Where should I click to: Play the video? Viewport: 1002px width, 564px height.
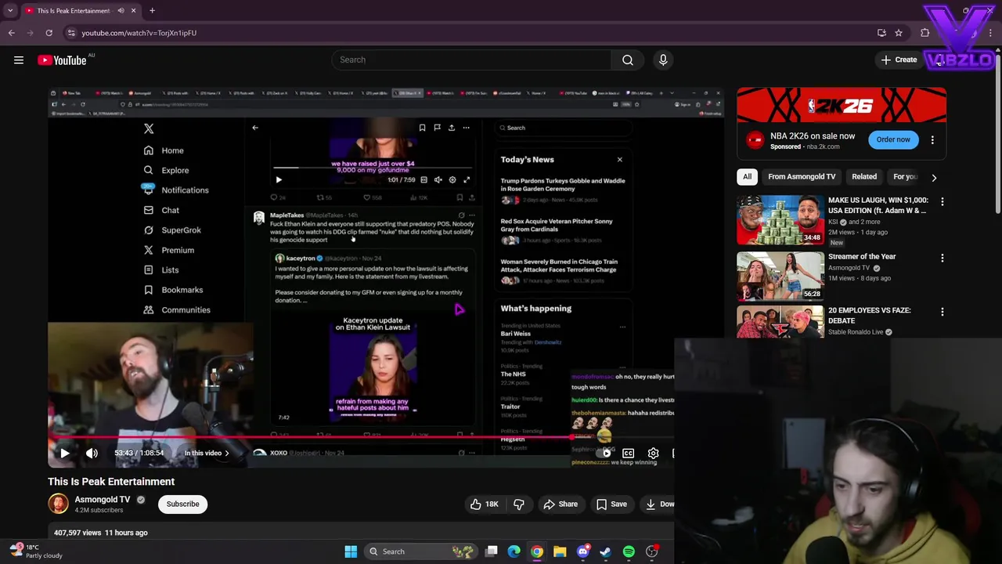point(65,453)
